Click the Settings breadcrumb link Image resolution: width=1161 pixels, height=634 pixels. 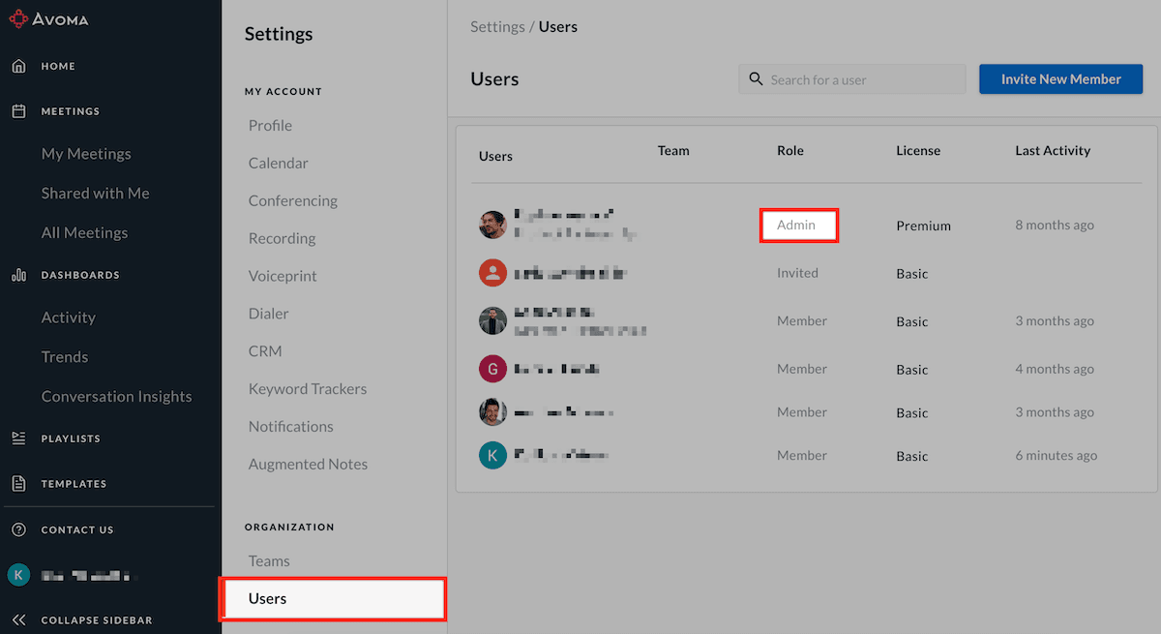[x=497, y=27]
